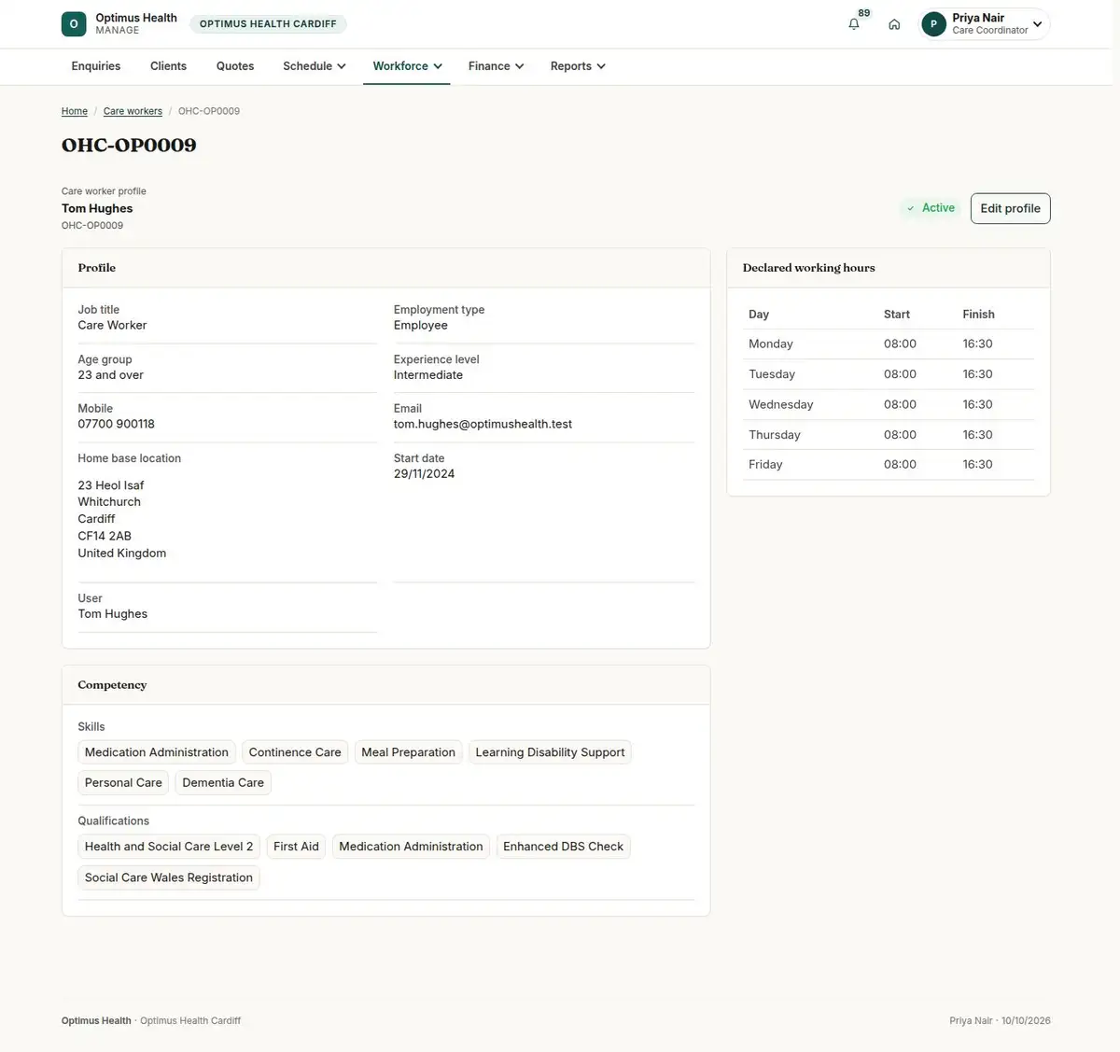Go to the Enquiries tab

point(96,66)
